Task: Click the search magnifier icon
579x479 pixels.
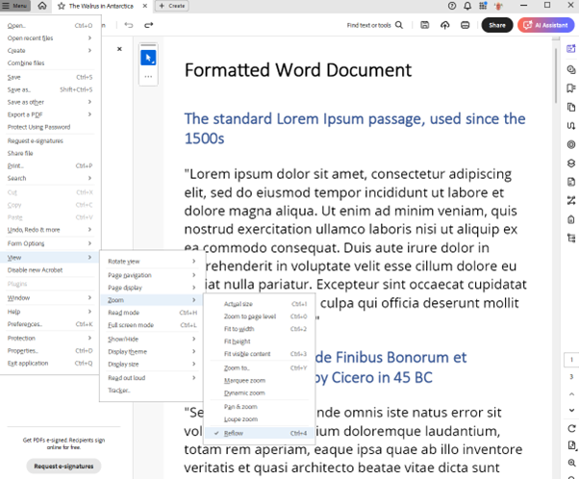Action: click(399, 25)
